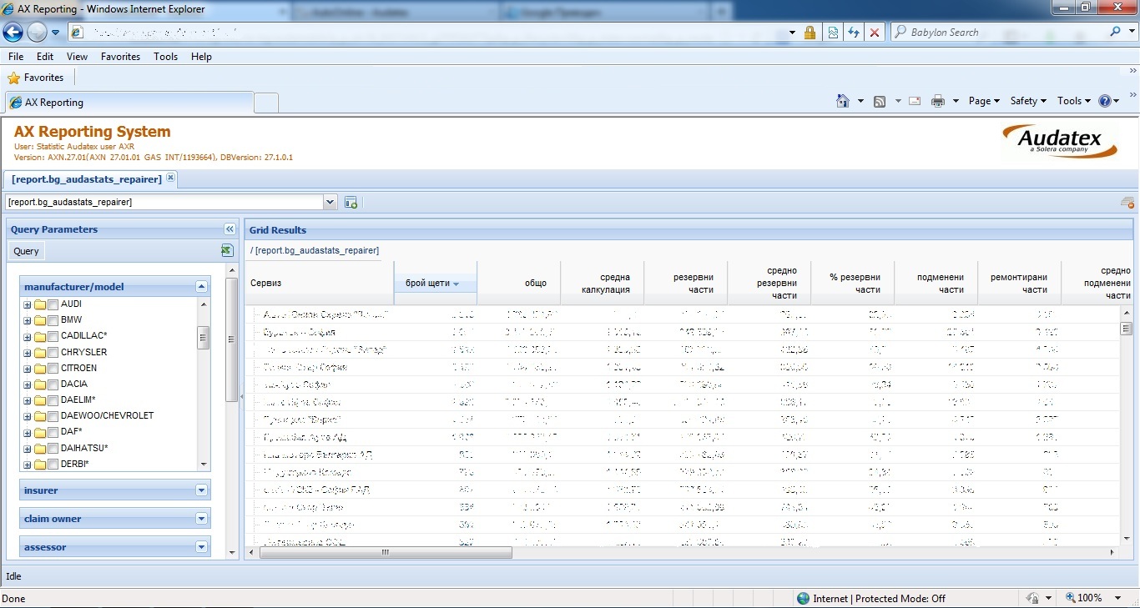Click the Babylon Search magnifier icon
Image resolution: width=1140 pixels, height=608 pixels.
pyautogui.click(x=1116, y=33)
